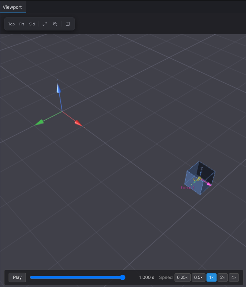Click the zoom-in magnifier icon

click(x=55, y=24)
